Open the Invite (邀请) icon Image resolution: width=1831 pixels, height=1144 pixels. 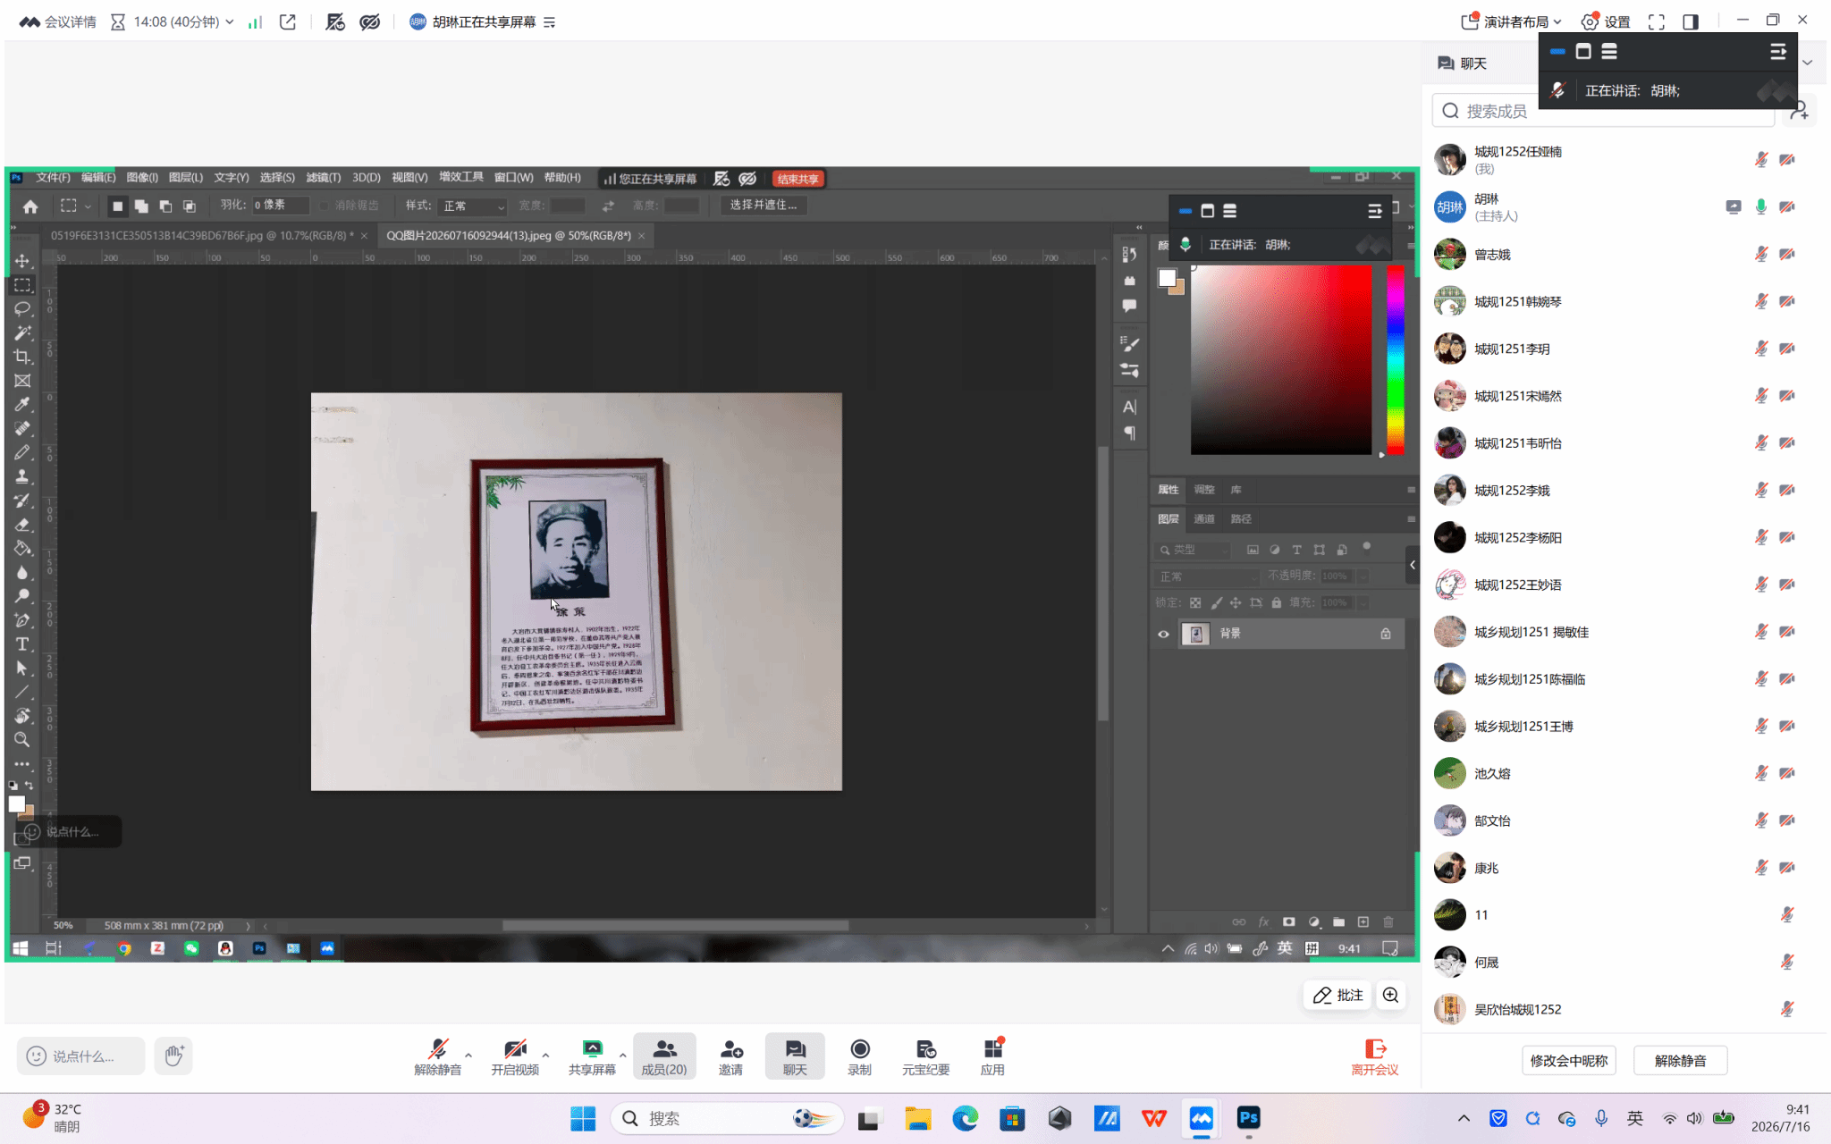click(731, 1056)
